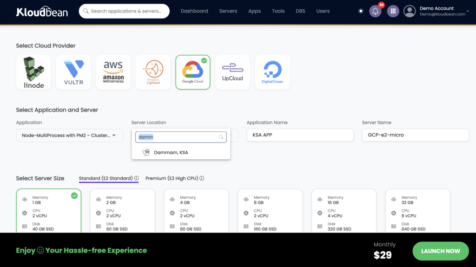The image size is (476, 267).
Task: Choose Dammam, KSA location
Action: (181, 152)
